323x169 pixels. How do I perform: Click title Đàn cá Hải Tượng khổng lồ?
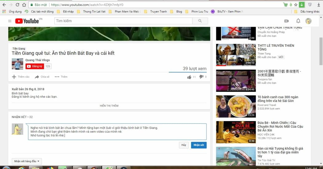click(x=280, y=152)
